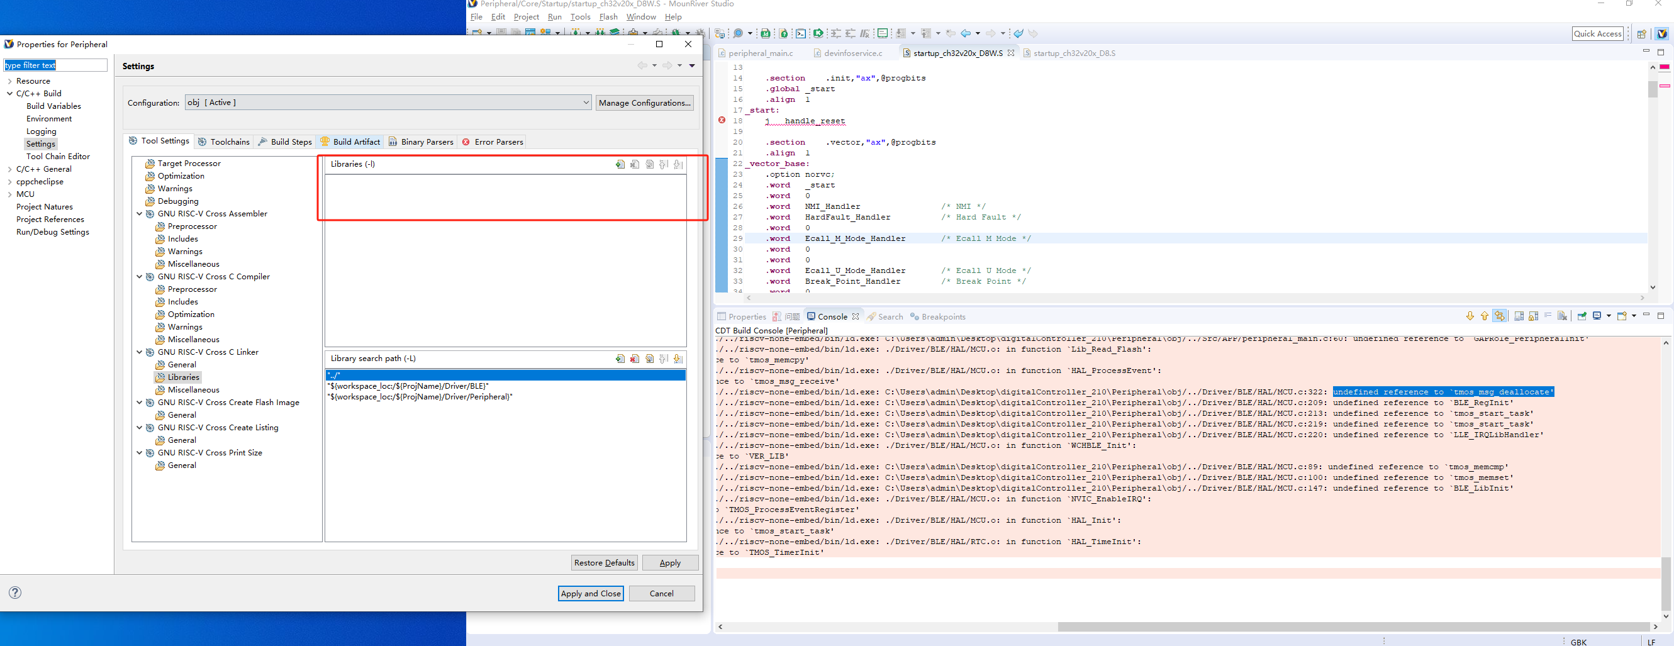Expand the C/C++ General node
1674x646 pixels.
click(9, 169)
